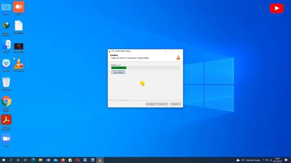Open the taskbar clock and date
The height and width of the screenshot is (163, 291).
(278, 160)
